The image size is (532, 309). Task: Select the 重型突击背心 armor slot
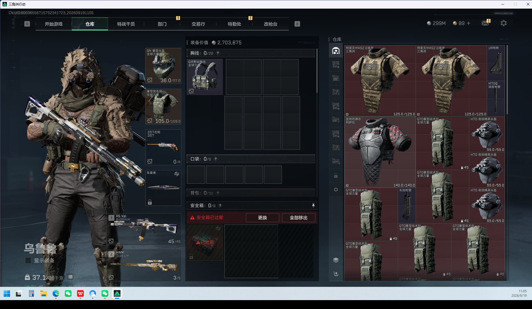coord(163,106)
